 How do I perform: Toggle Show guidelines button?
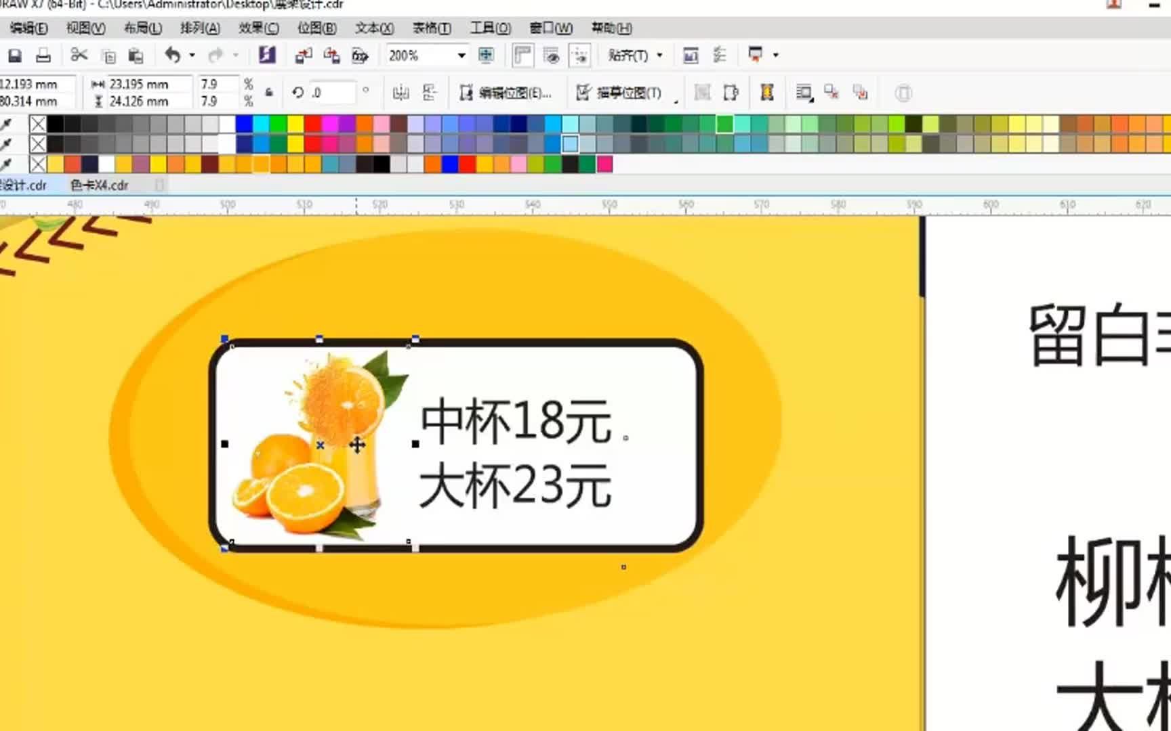pos(580,56)
